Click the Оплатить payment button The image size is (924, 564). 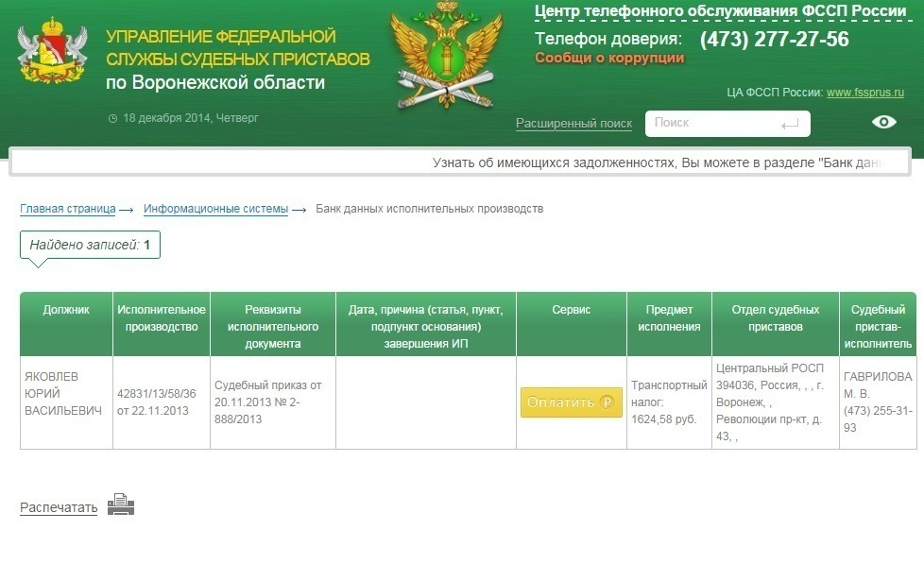(571, 402)
